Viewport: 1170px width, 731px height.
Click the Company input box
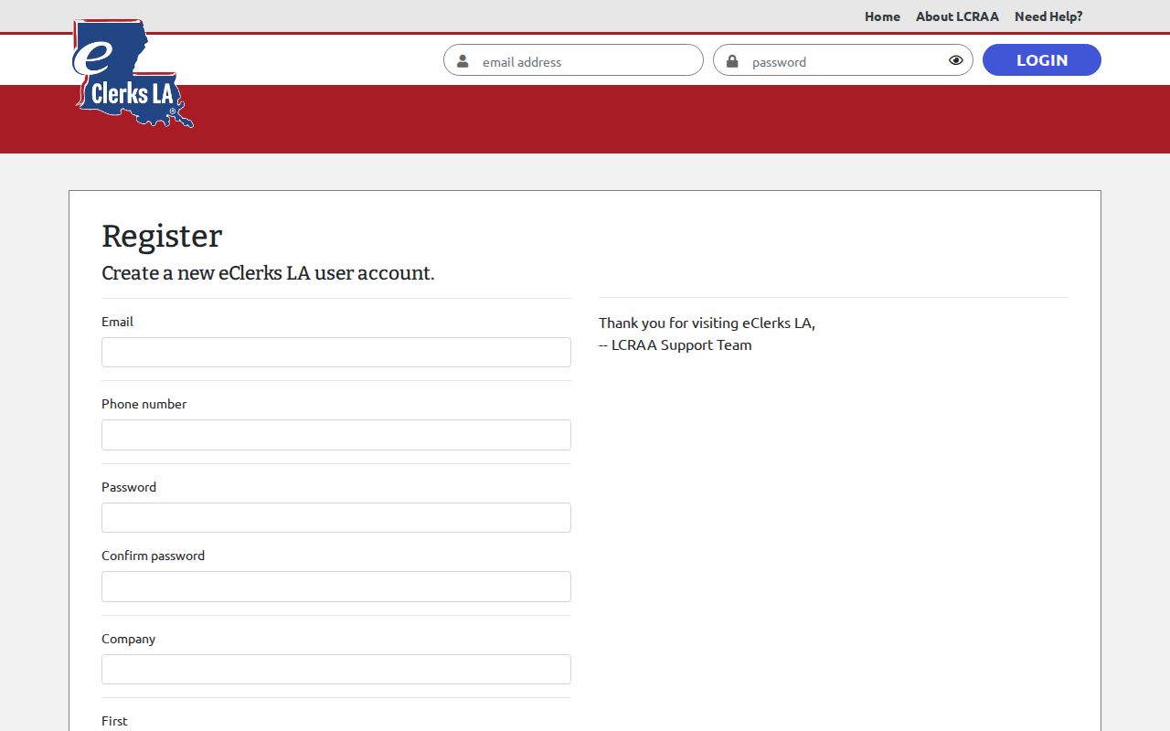pos(336,670)
